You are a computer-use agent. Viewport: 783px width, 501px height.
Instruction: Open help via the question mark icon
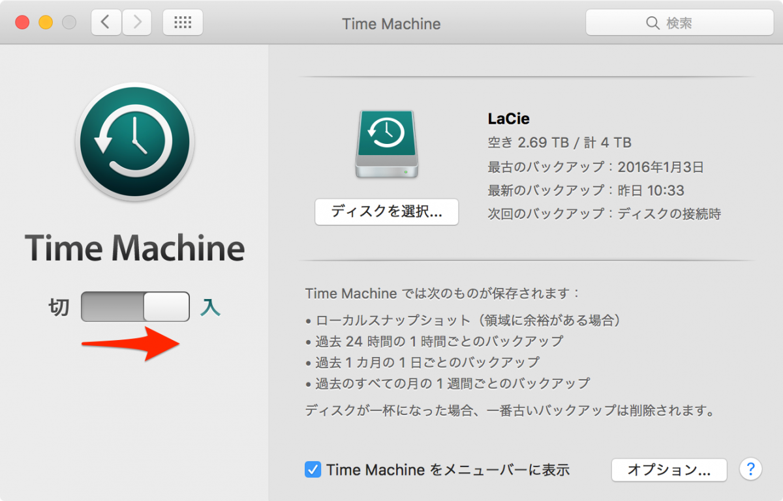pos(750,470)
